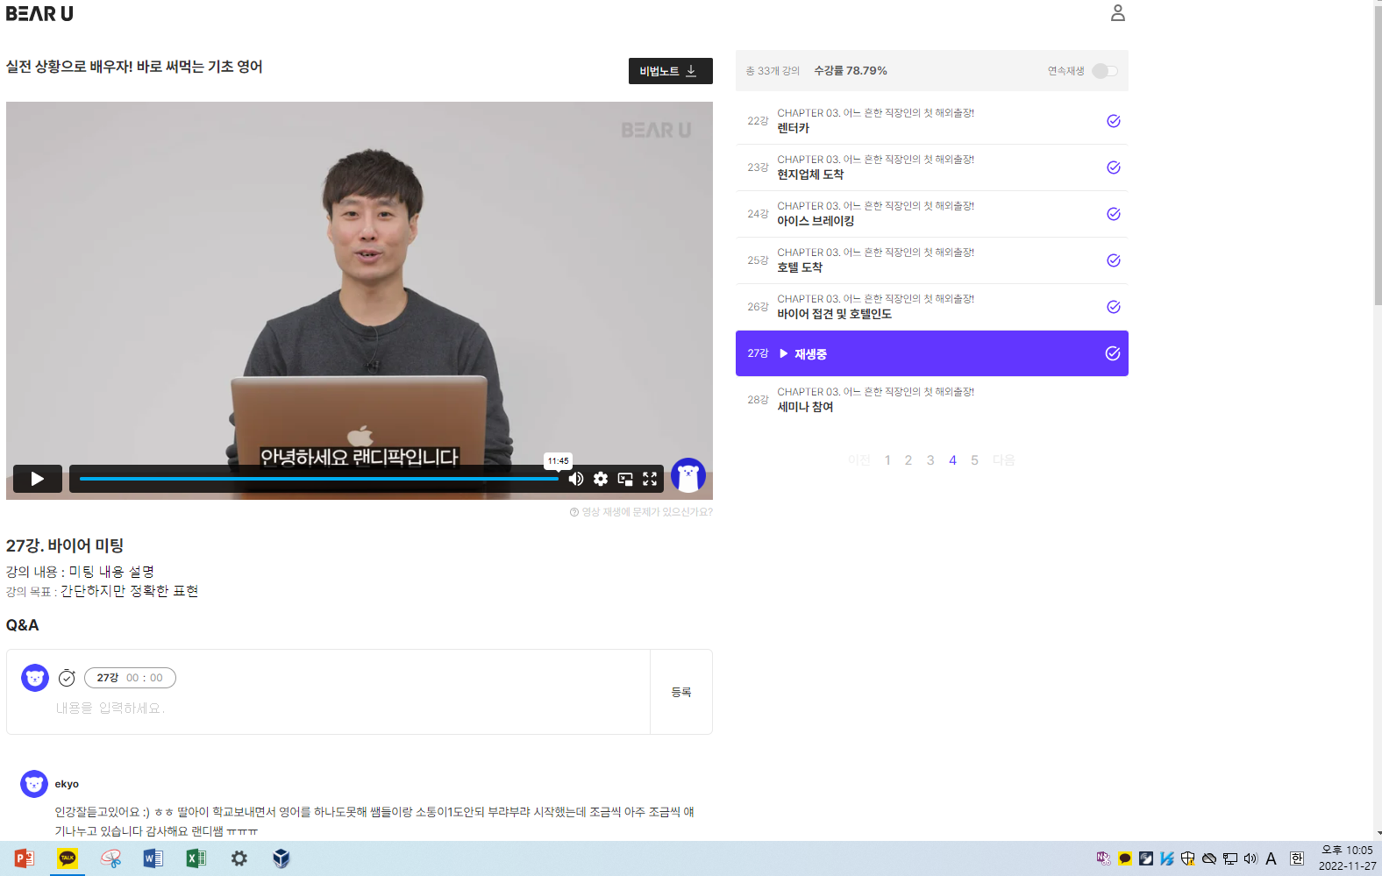Image resolution: width=1382 pixels, height=876 pixels.
Task: Click the 27강 00:00 timestamp tag
Action: [x=130, y=678]
